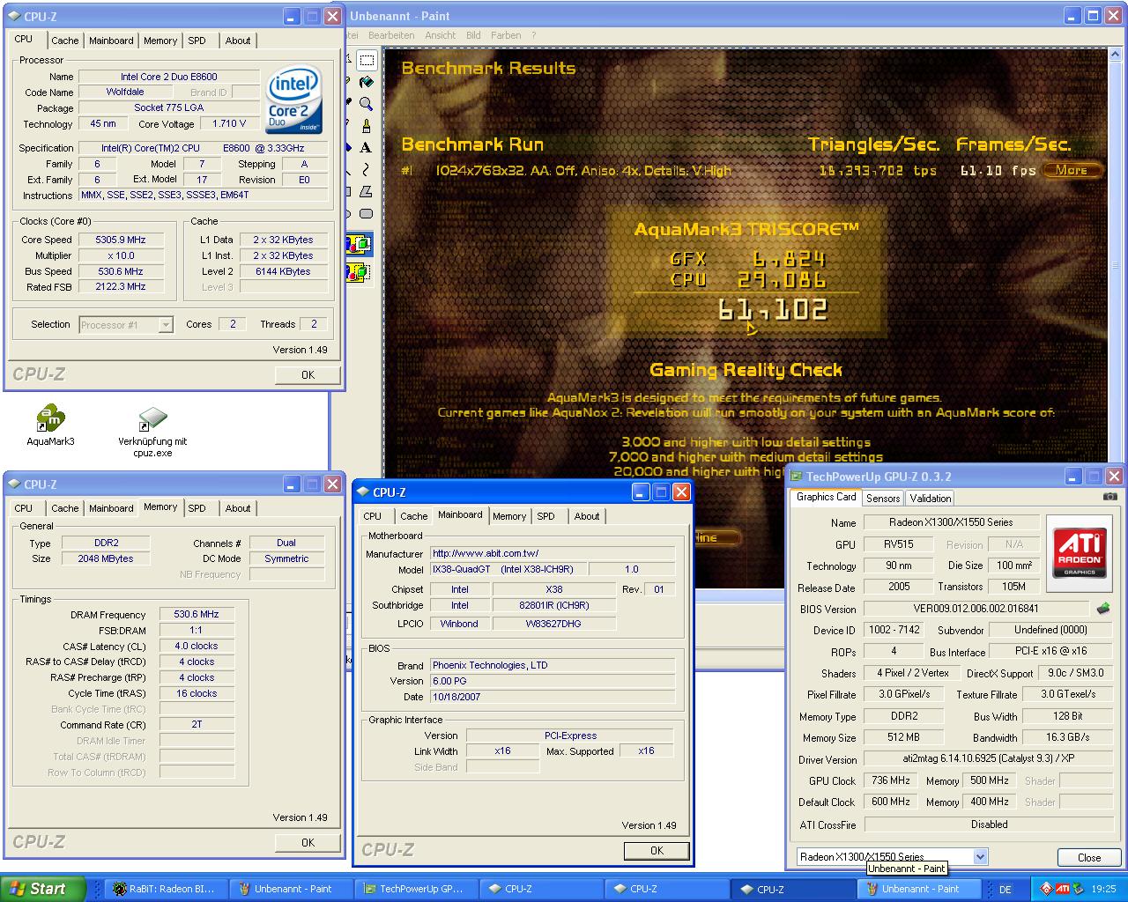Select the curve tool in Paint
Viewport: 1128px width, 902px height.
tap(367, 170)
